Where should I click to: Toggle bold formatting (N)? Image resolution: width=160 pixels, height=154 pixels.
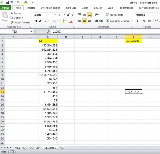(35, 21)
